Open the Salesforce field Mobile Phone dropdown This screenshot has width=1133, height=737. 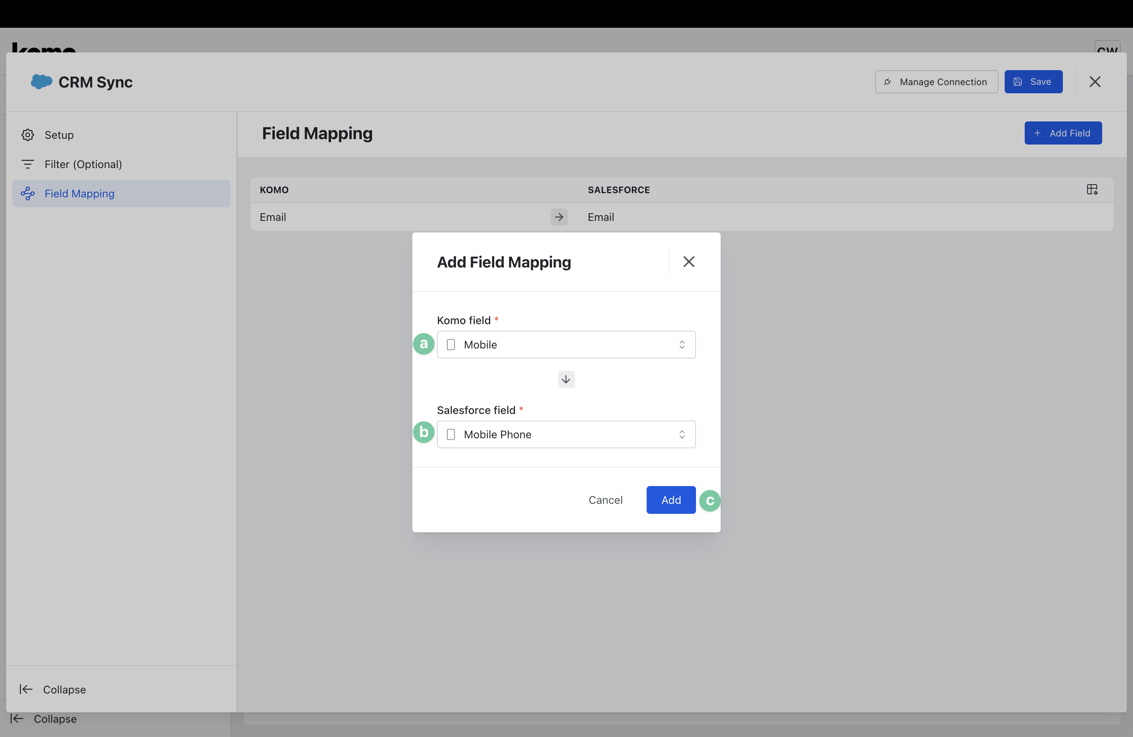[566, 434]
